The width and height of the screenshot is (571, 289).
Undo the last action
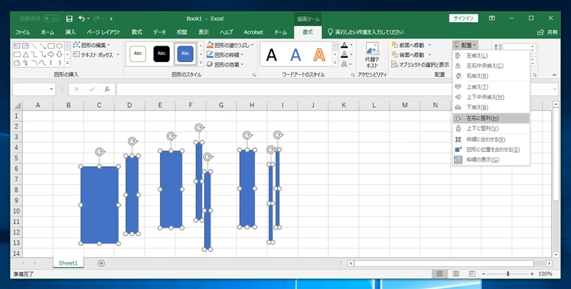click(81, 19)
